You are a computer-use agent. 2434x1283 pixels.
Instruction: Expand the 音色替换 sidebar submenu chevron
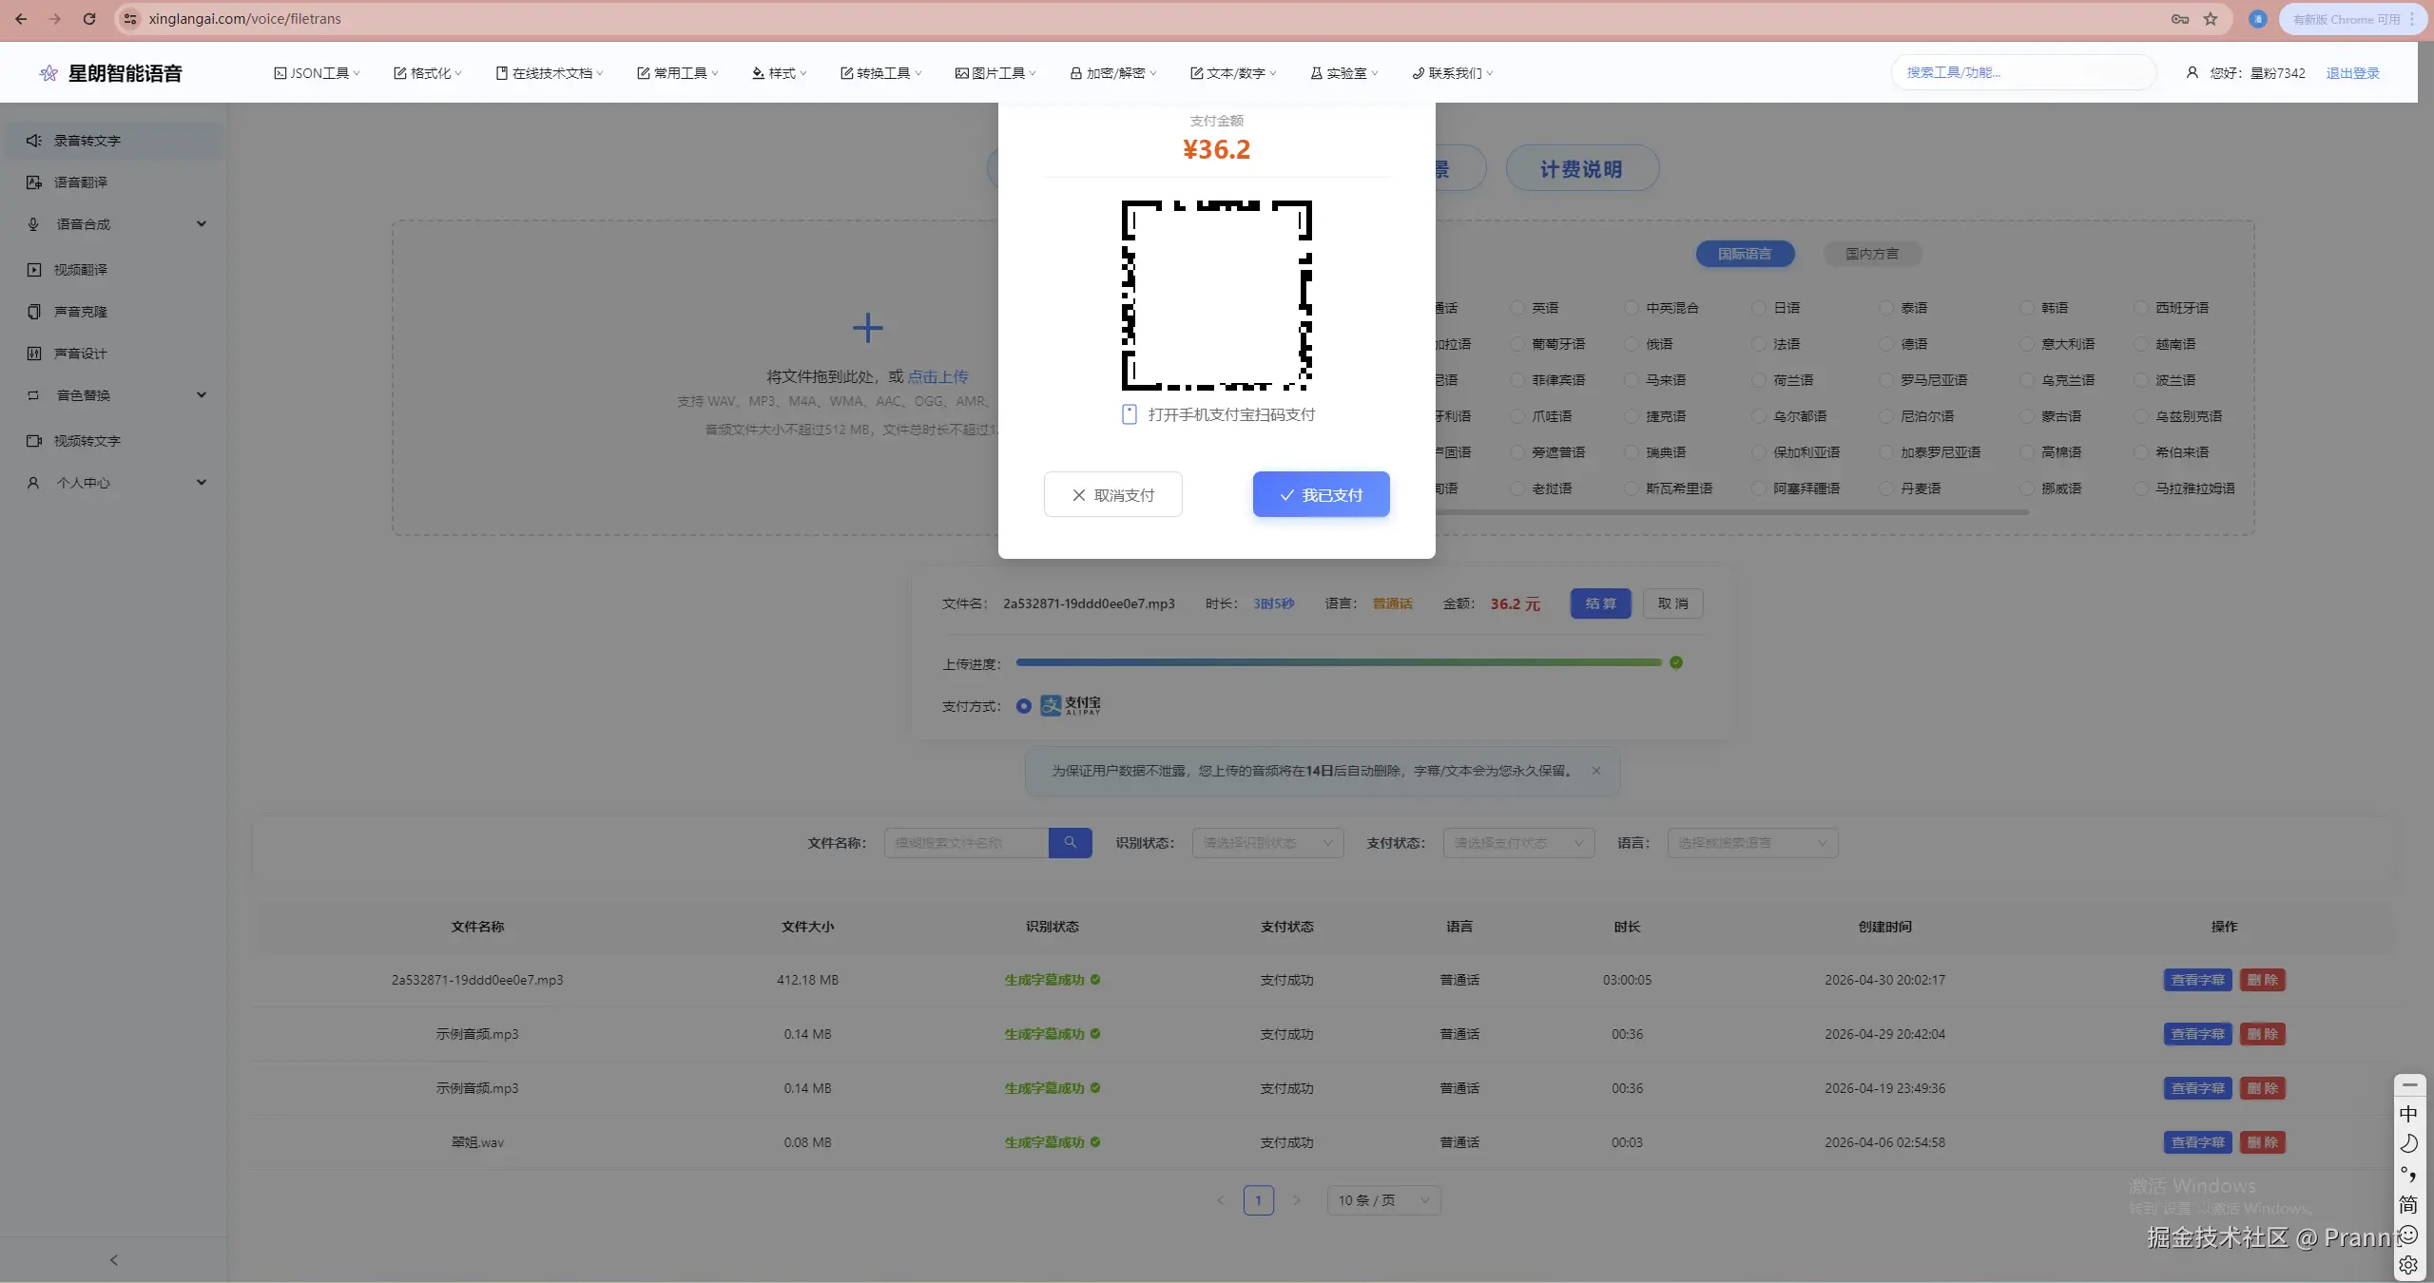coord(202,395)
